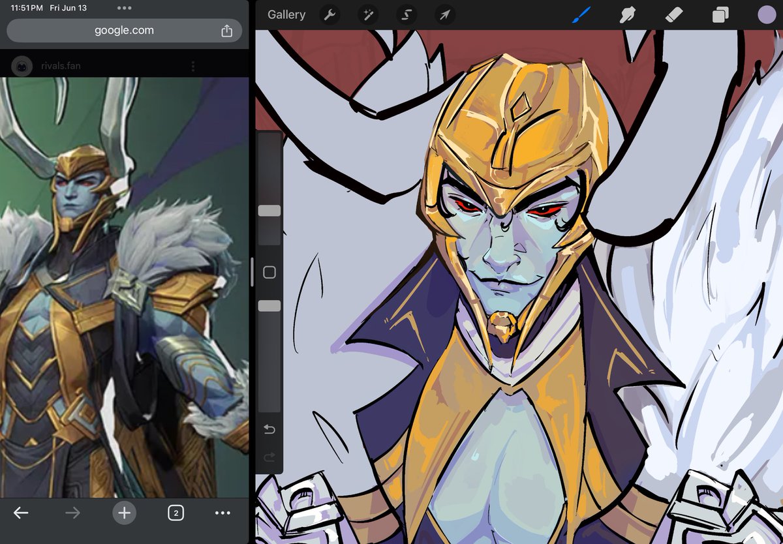This screenshot has height=544, width=783.
Task: Open the Layers panel
Action: (x=720, y=14)
